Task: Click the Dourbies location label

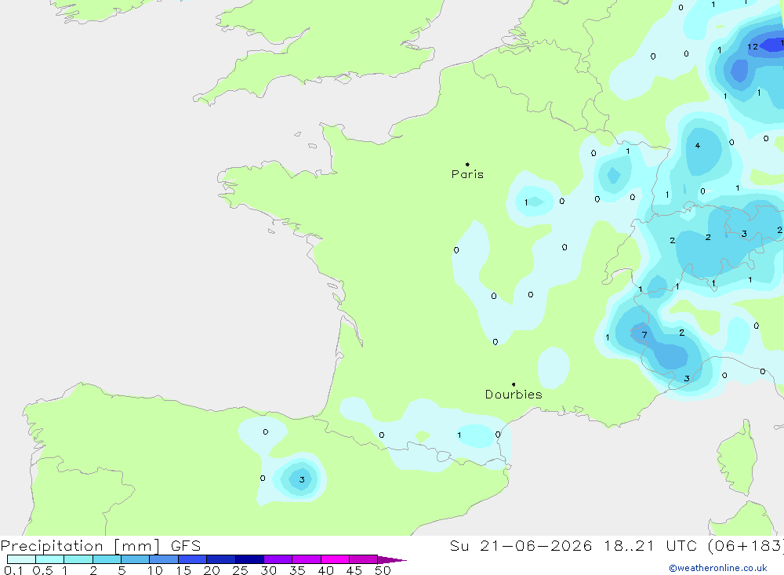Action: 514,395
